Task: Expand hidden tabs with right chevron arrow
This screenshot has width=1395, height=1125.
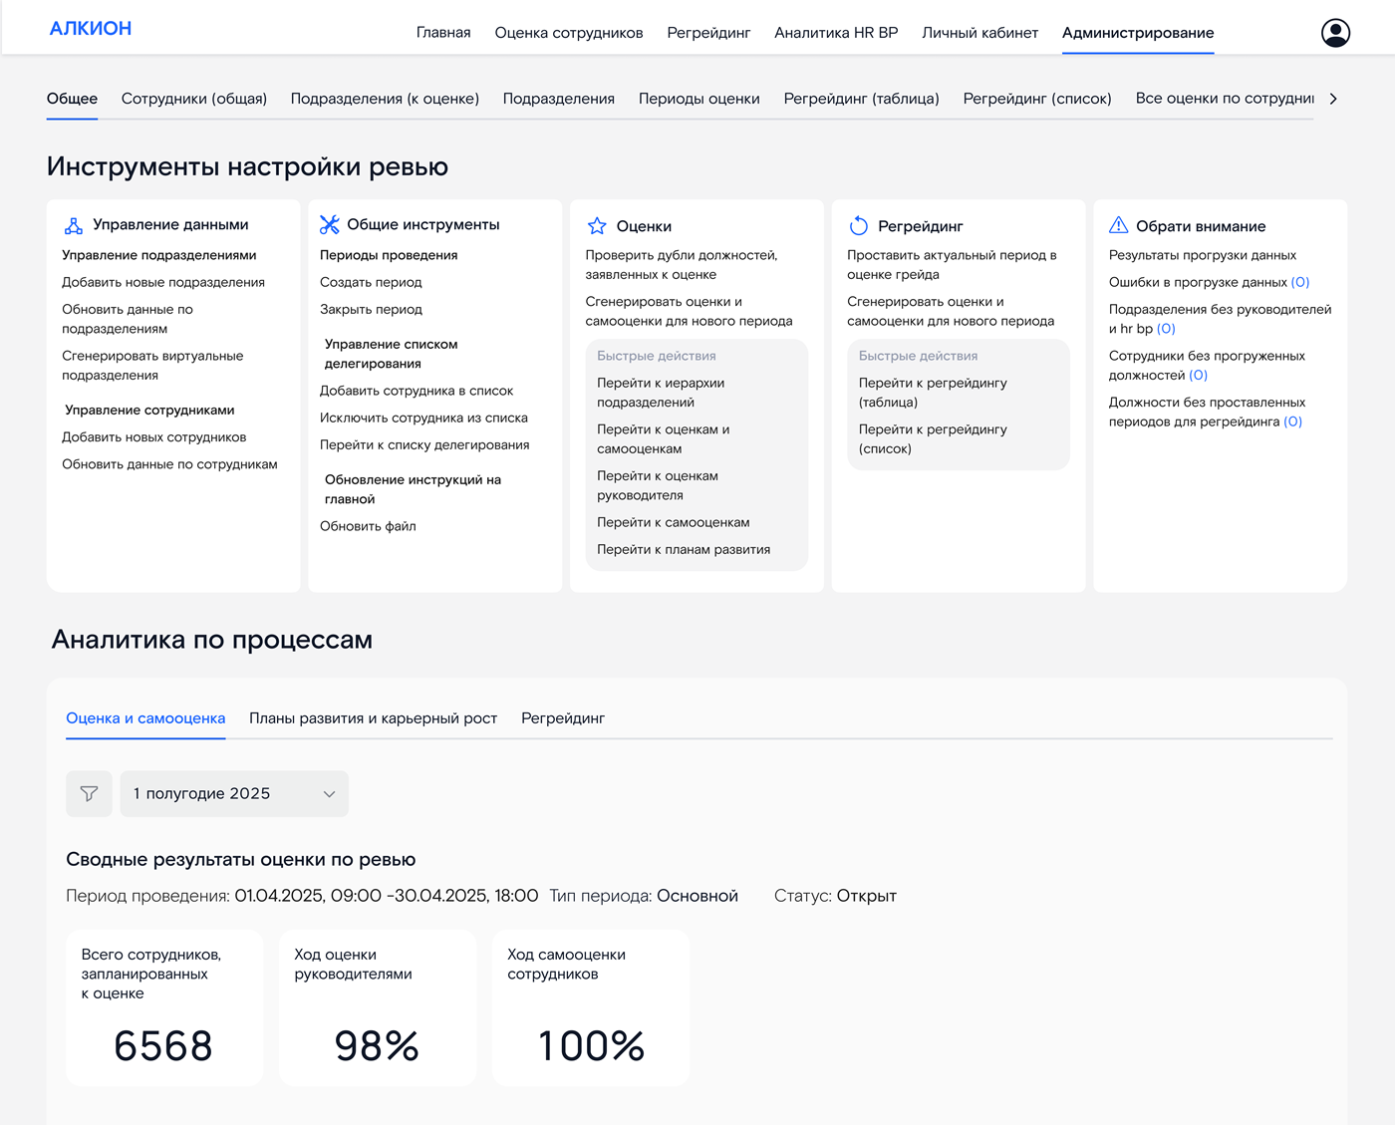Action: tap(1333, 99)
